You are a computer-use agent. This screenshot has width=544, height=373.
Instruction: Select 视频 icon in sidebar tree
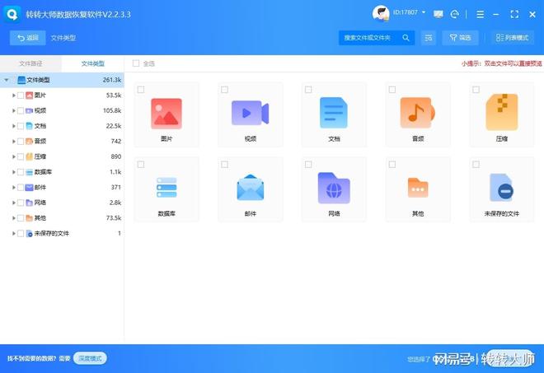coord(30,110)
